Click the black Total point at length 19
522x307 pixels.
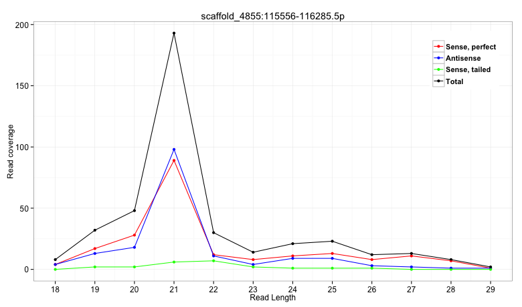point(95,230)
